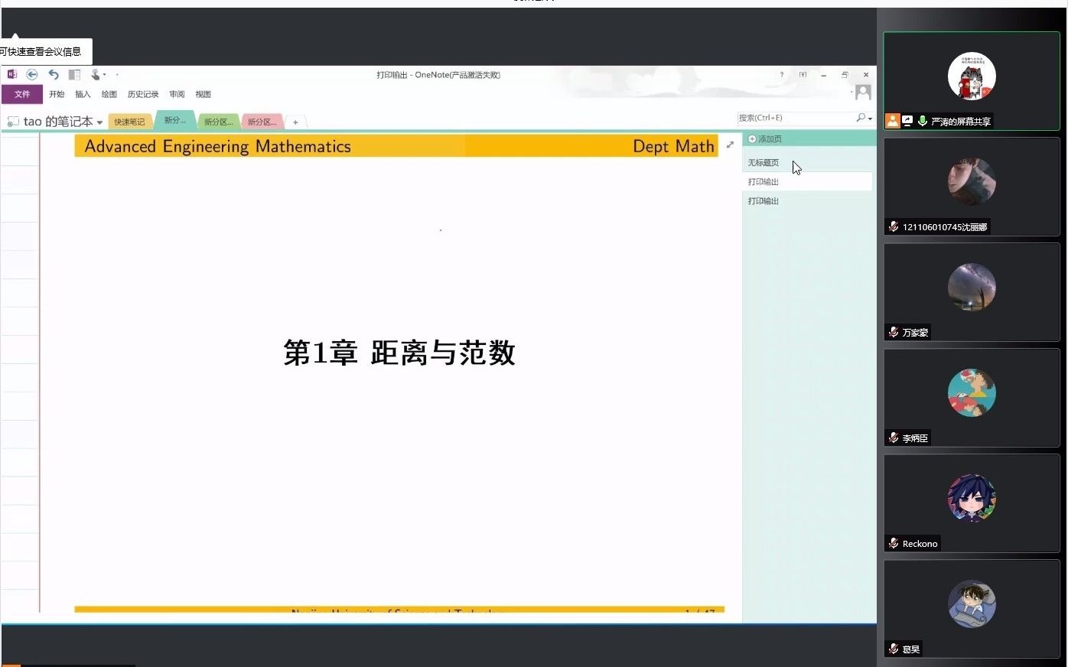Unmute Reckono's microphone icon

click(893, 543)
